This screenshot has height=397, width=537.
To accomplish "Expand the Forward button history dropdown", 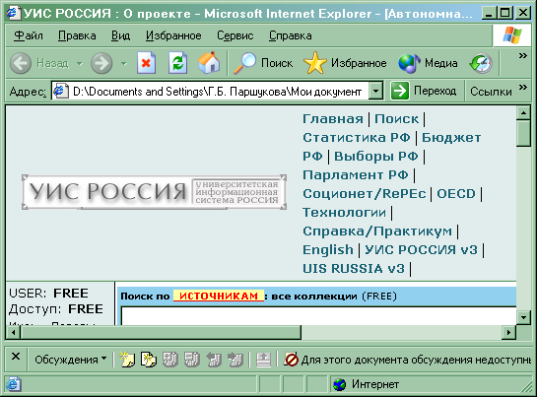I will 124,63.
